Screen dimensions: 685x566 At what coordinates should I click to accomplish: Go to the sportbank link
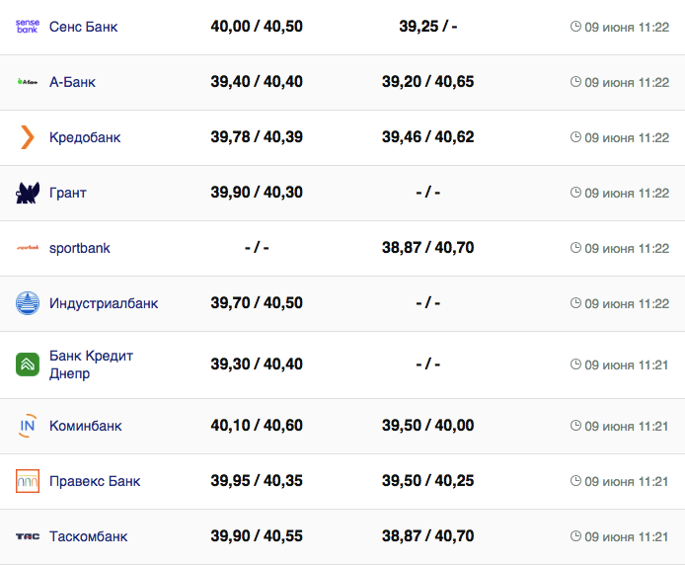click(x=80, y=248)
